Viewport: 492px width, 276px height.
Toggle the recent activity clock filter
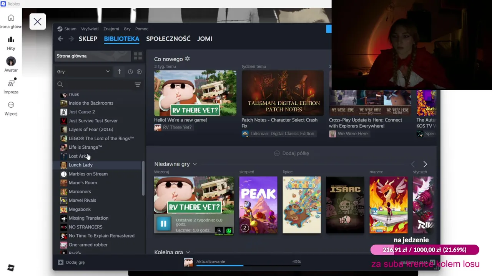[x=130, y=72]
